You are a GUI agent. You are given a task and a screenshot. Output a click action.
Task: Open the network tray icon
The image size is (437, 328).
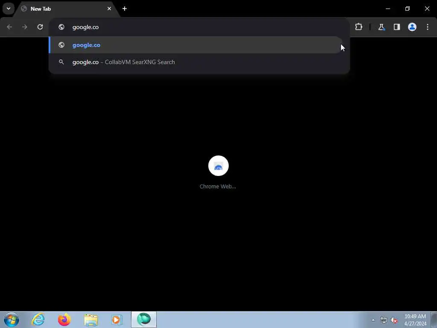tap(384, 320)
